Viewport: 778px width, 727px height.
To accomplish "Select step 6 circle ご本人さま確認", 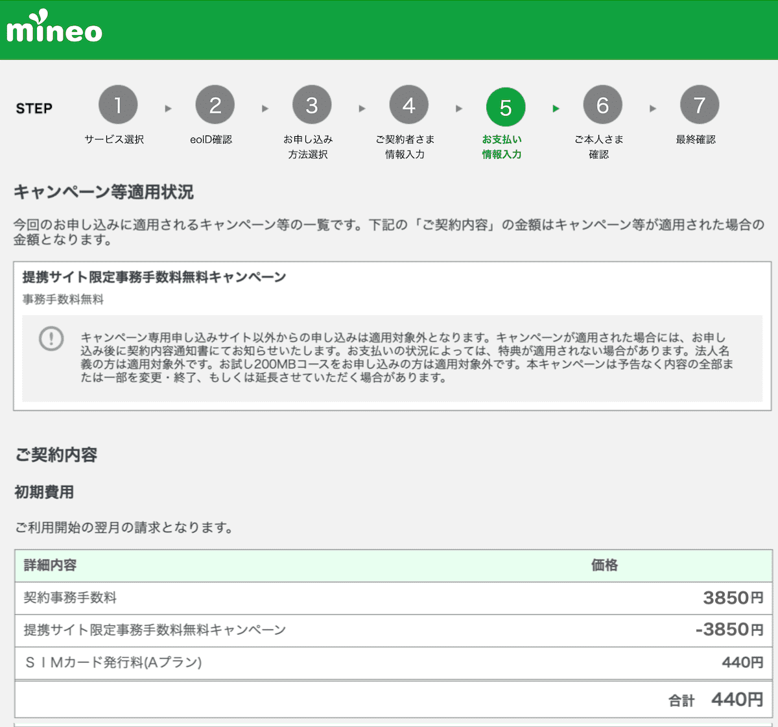I will point(602,105).
